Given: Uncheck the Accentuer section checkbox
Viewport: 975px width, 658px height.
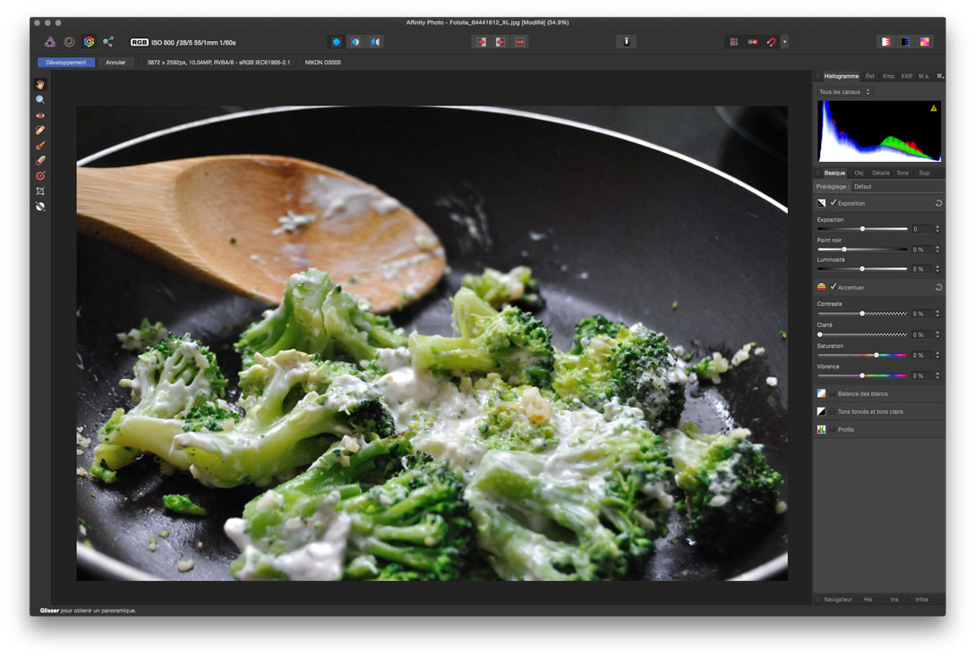Looking at the screenshot, I should (x=834, y=287).
